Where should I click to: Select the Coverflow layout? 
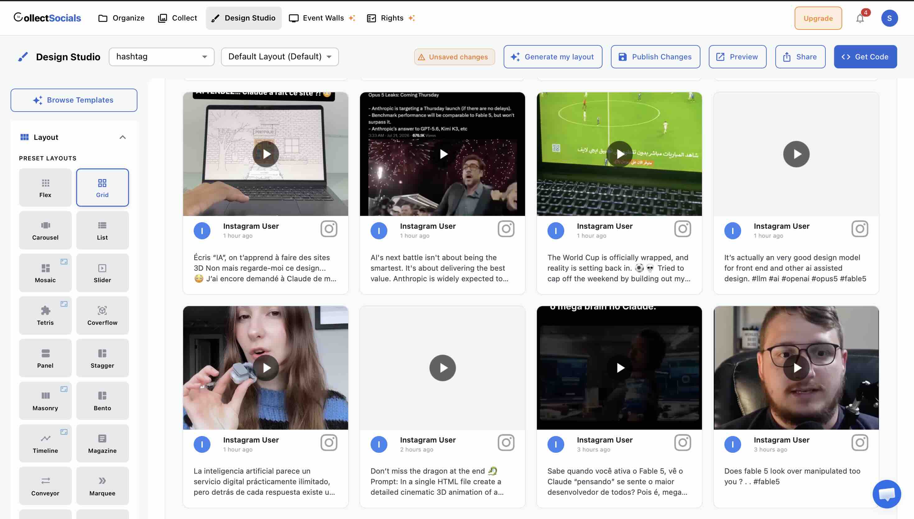click(102, 315)
